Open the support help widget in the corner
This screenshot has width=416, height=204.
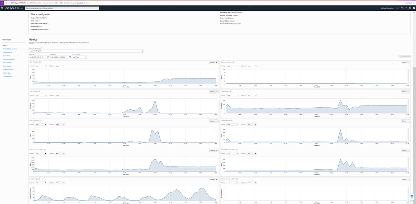[x=412, y=196]
